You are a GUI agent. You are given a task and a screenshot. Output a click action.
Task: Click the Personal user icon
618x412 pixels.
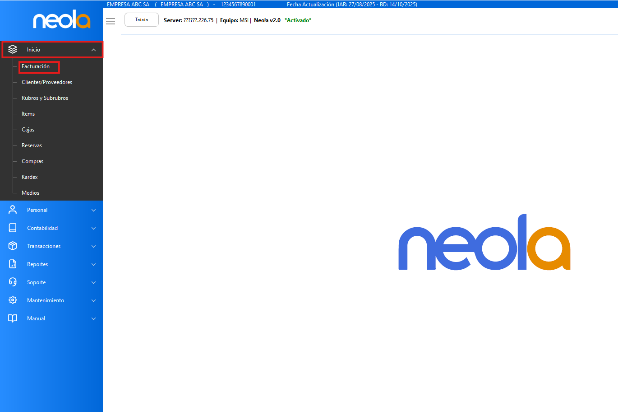tap(13, 210)
